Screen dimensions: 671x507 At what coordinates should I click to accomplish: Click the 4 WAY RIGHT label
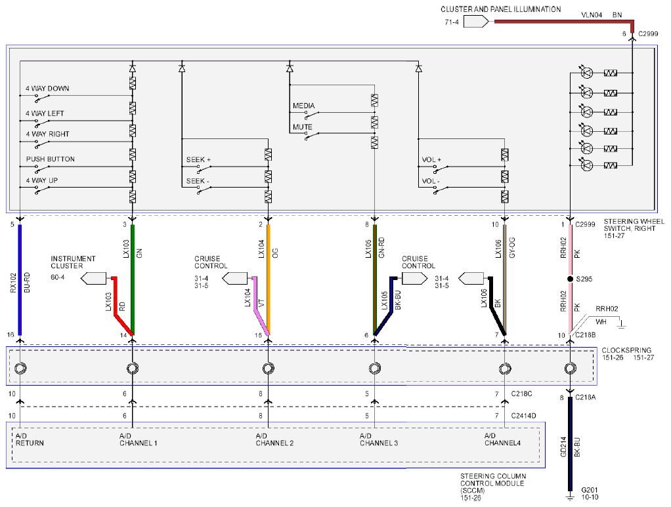[x=47, y=134]
